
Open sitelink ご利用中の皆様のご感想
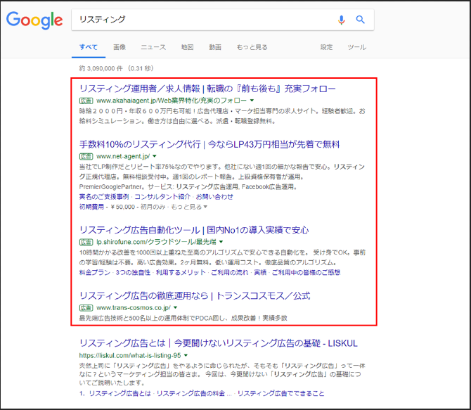point(306,273)
